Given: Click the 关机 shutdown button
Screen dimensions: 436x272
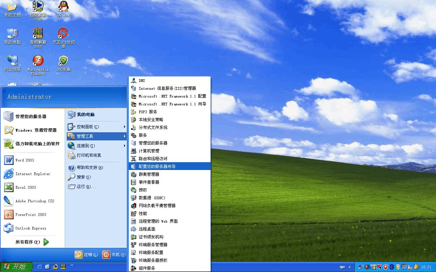Looking at the screenshot, I should 114,255.
